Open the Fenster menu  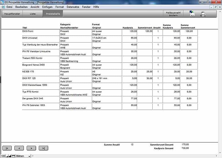point(86,7)
